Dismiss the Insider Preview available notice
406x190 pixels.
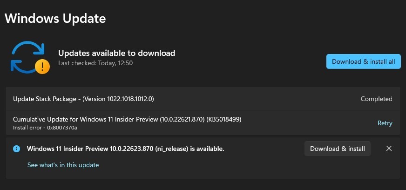(x=389, y=149)
